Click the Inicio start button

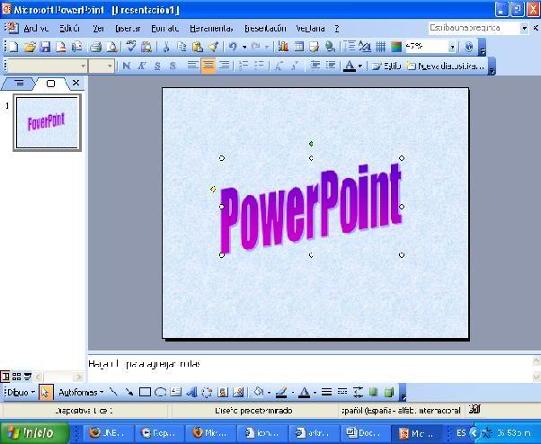[x=34, y=432]
